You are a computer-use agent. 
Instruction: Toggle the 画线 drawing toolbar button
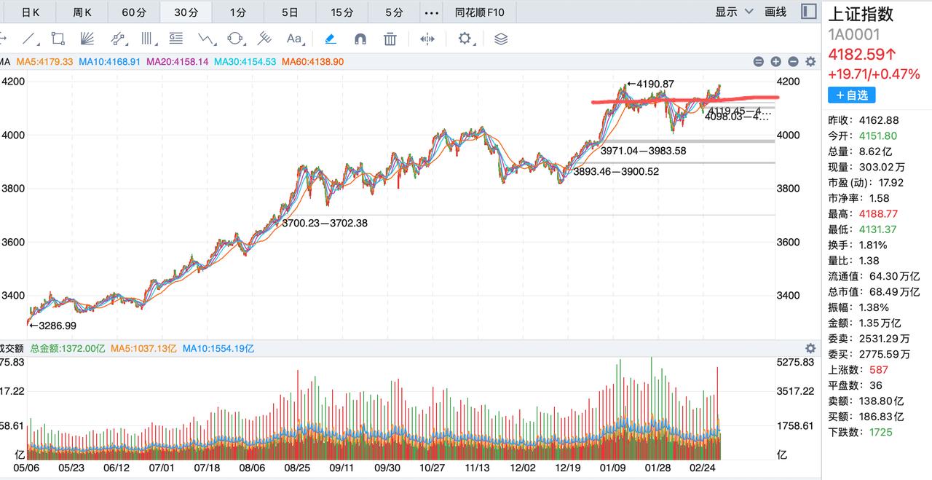775,12
